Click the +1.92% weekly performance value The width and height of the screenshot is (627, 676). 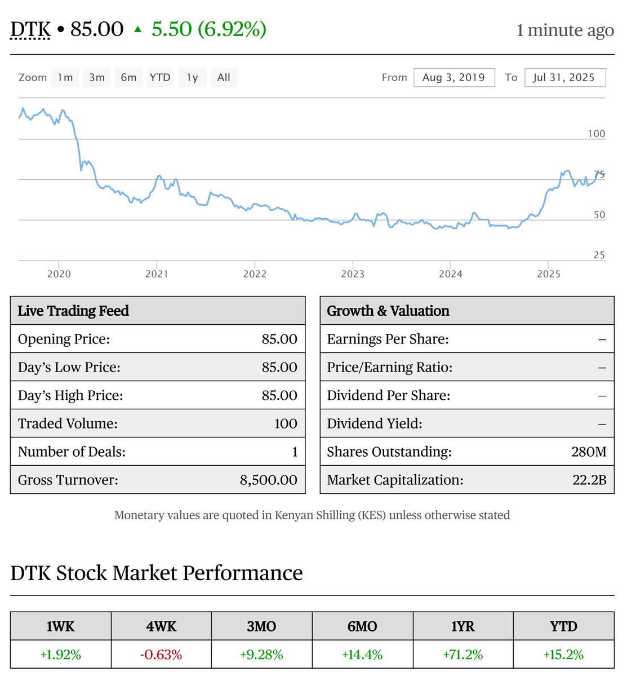(x=61, y=655)
